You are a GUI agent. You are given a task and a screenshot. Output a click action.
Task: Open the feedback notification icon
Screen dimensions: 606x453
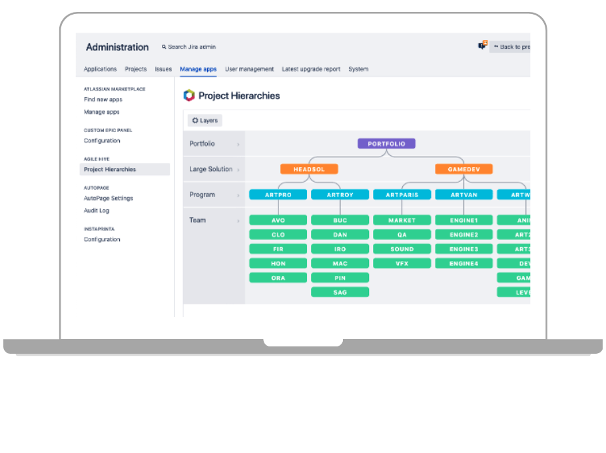tap(482, 45)
